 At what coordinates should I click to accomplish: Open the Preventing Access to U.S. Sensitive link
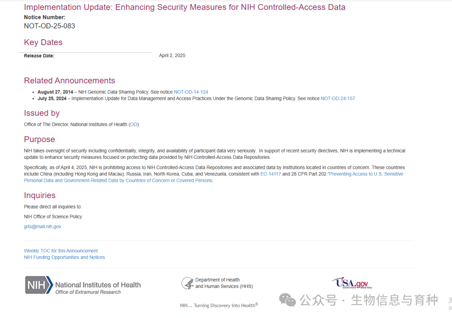click(x=366, y=174)
